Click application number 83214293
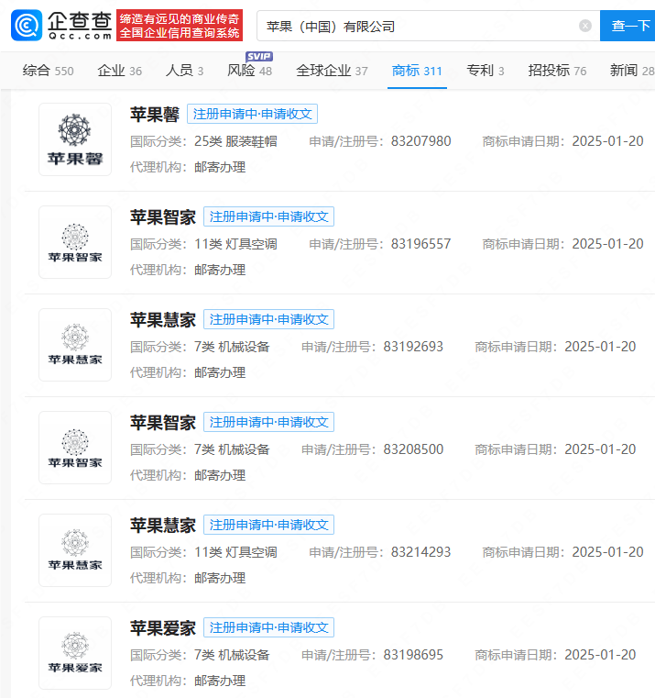Viewport: 655px width, 698px height. (x=421, y=553)
